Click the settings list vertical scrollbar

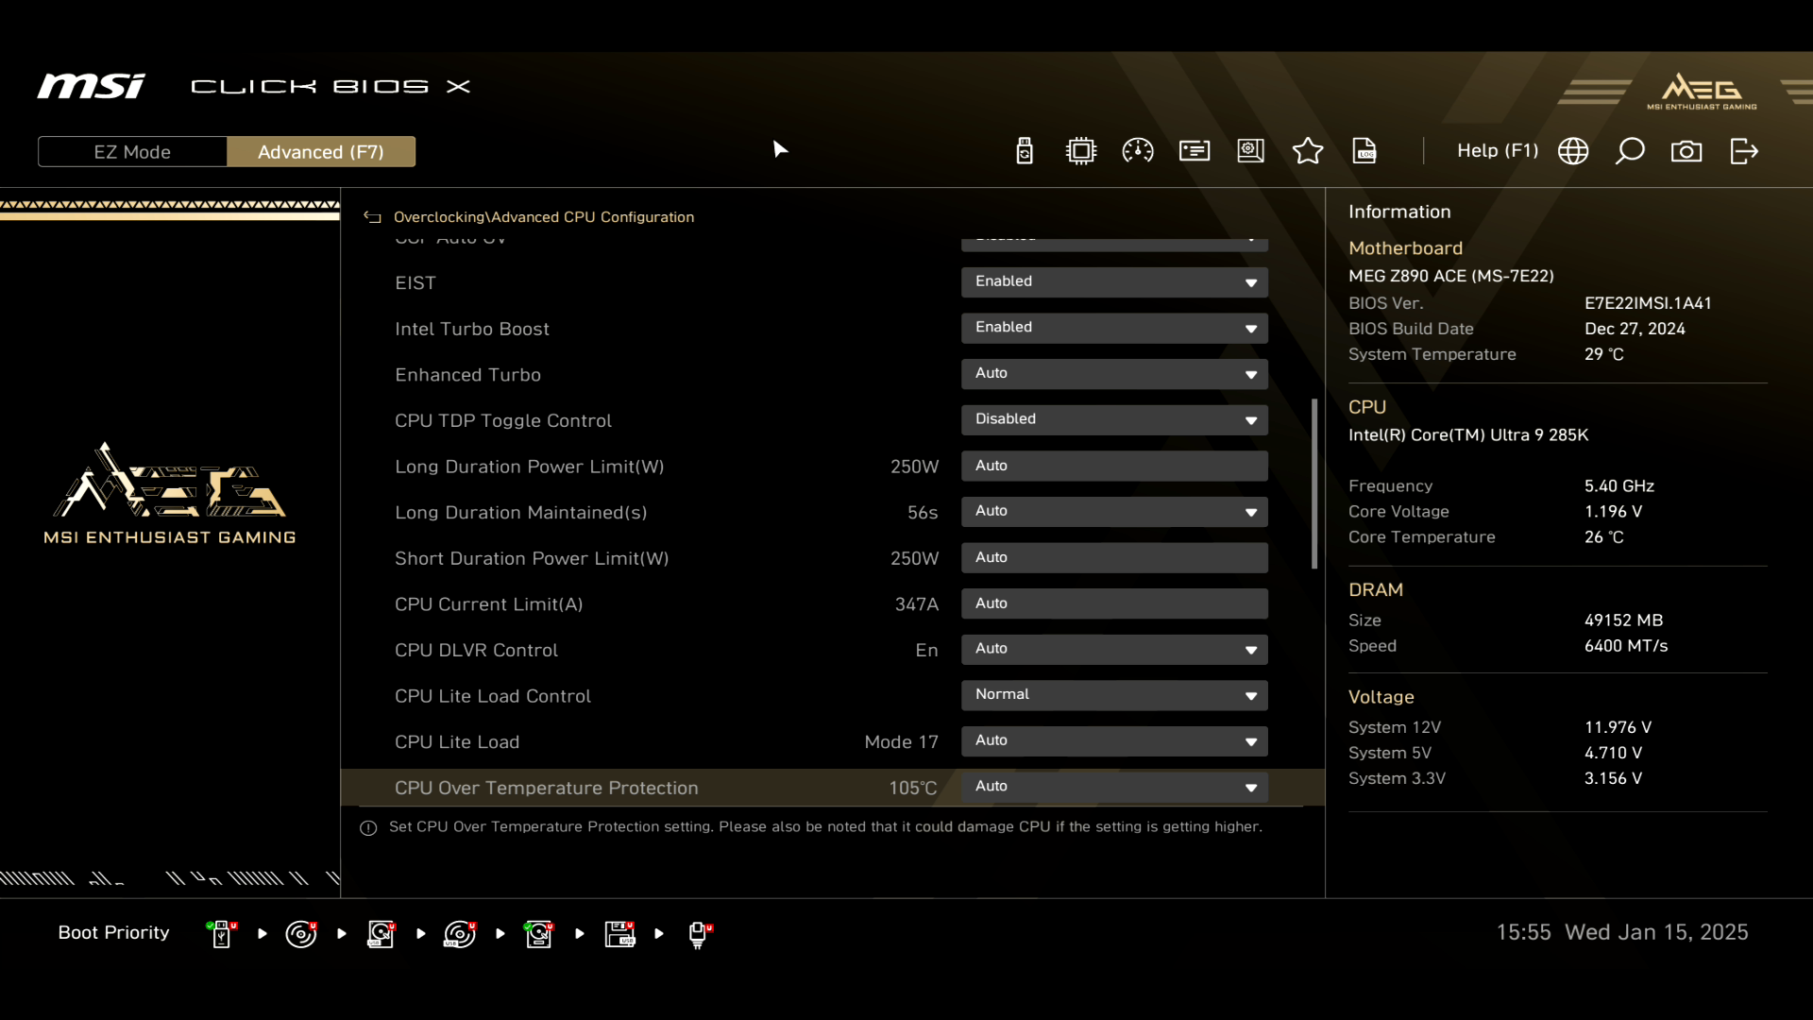click(1314, 484)
